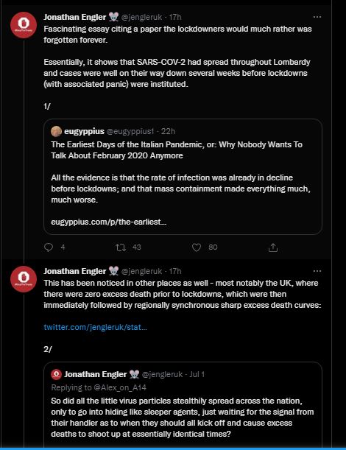Click the Jul 1 timestamp in quoted tweet

[197, 374]
